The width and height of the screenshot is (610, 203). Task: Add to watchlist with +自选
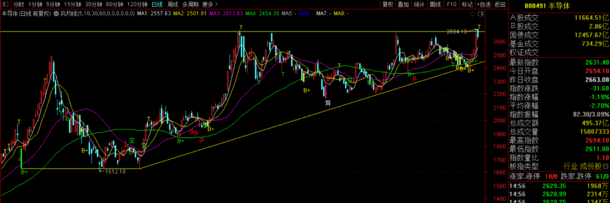[x=483, y=5]
